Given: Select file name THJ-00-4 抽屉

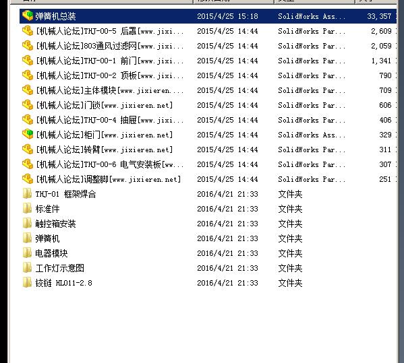Looking at the screenshot, I should (111, 120).
